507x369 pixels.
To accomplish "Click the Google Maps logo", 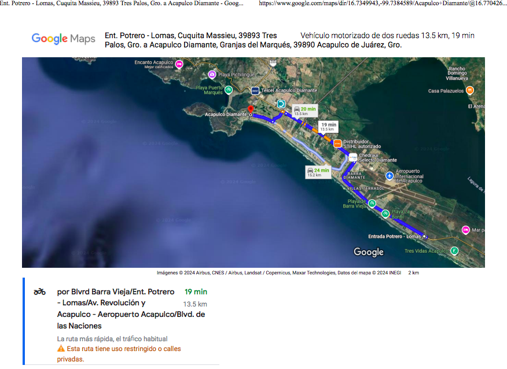I will point(64,39).
